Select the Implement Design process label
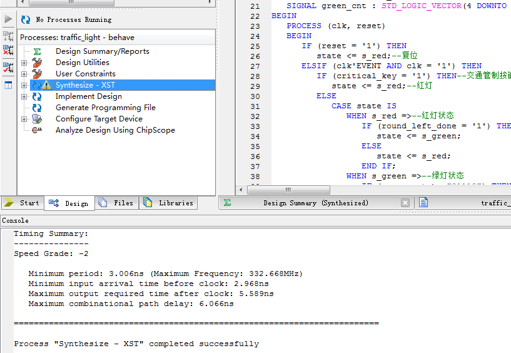 [x=88, y=96]
